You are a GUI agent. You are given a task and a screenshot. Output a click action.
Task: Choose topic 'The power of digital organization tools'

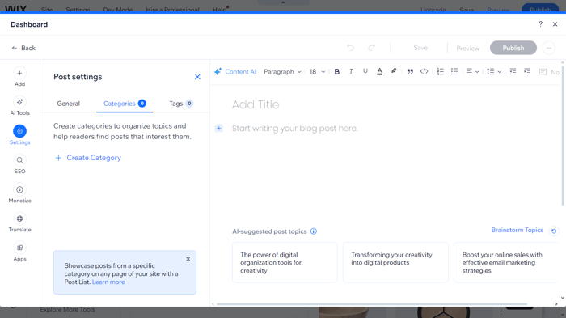285,262
